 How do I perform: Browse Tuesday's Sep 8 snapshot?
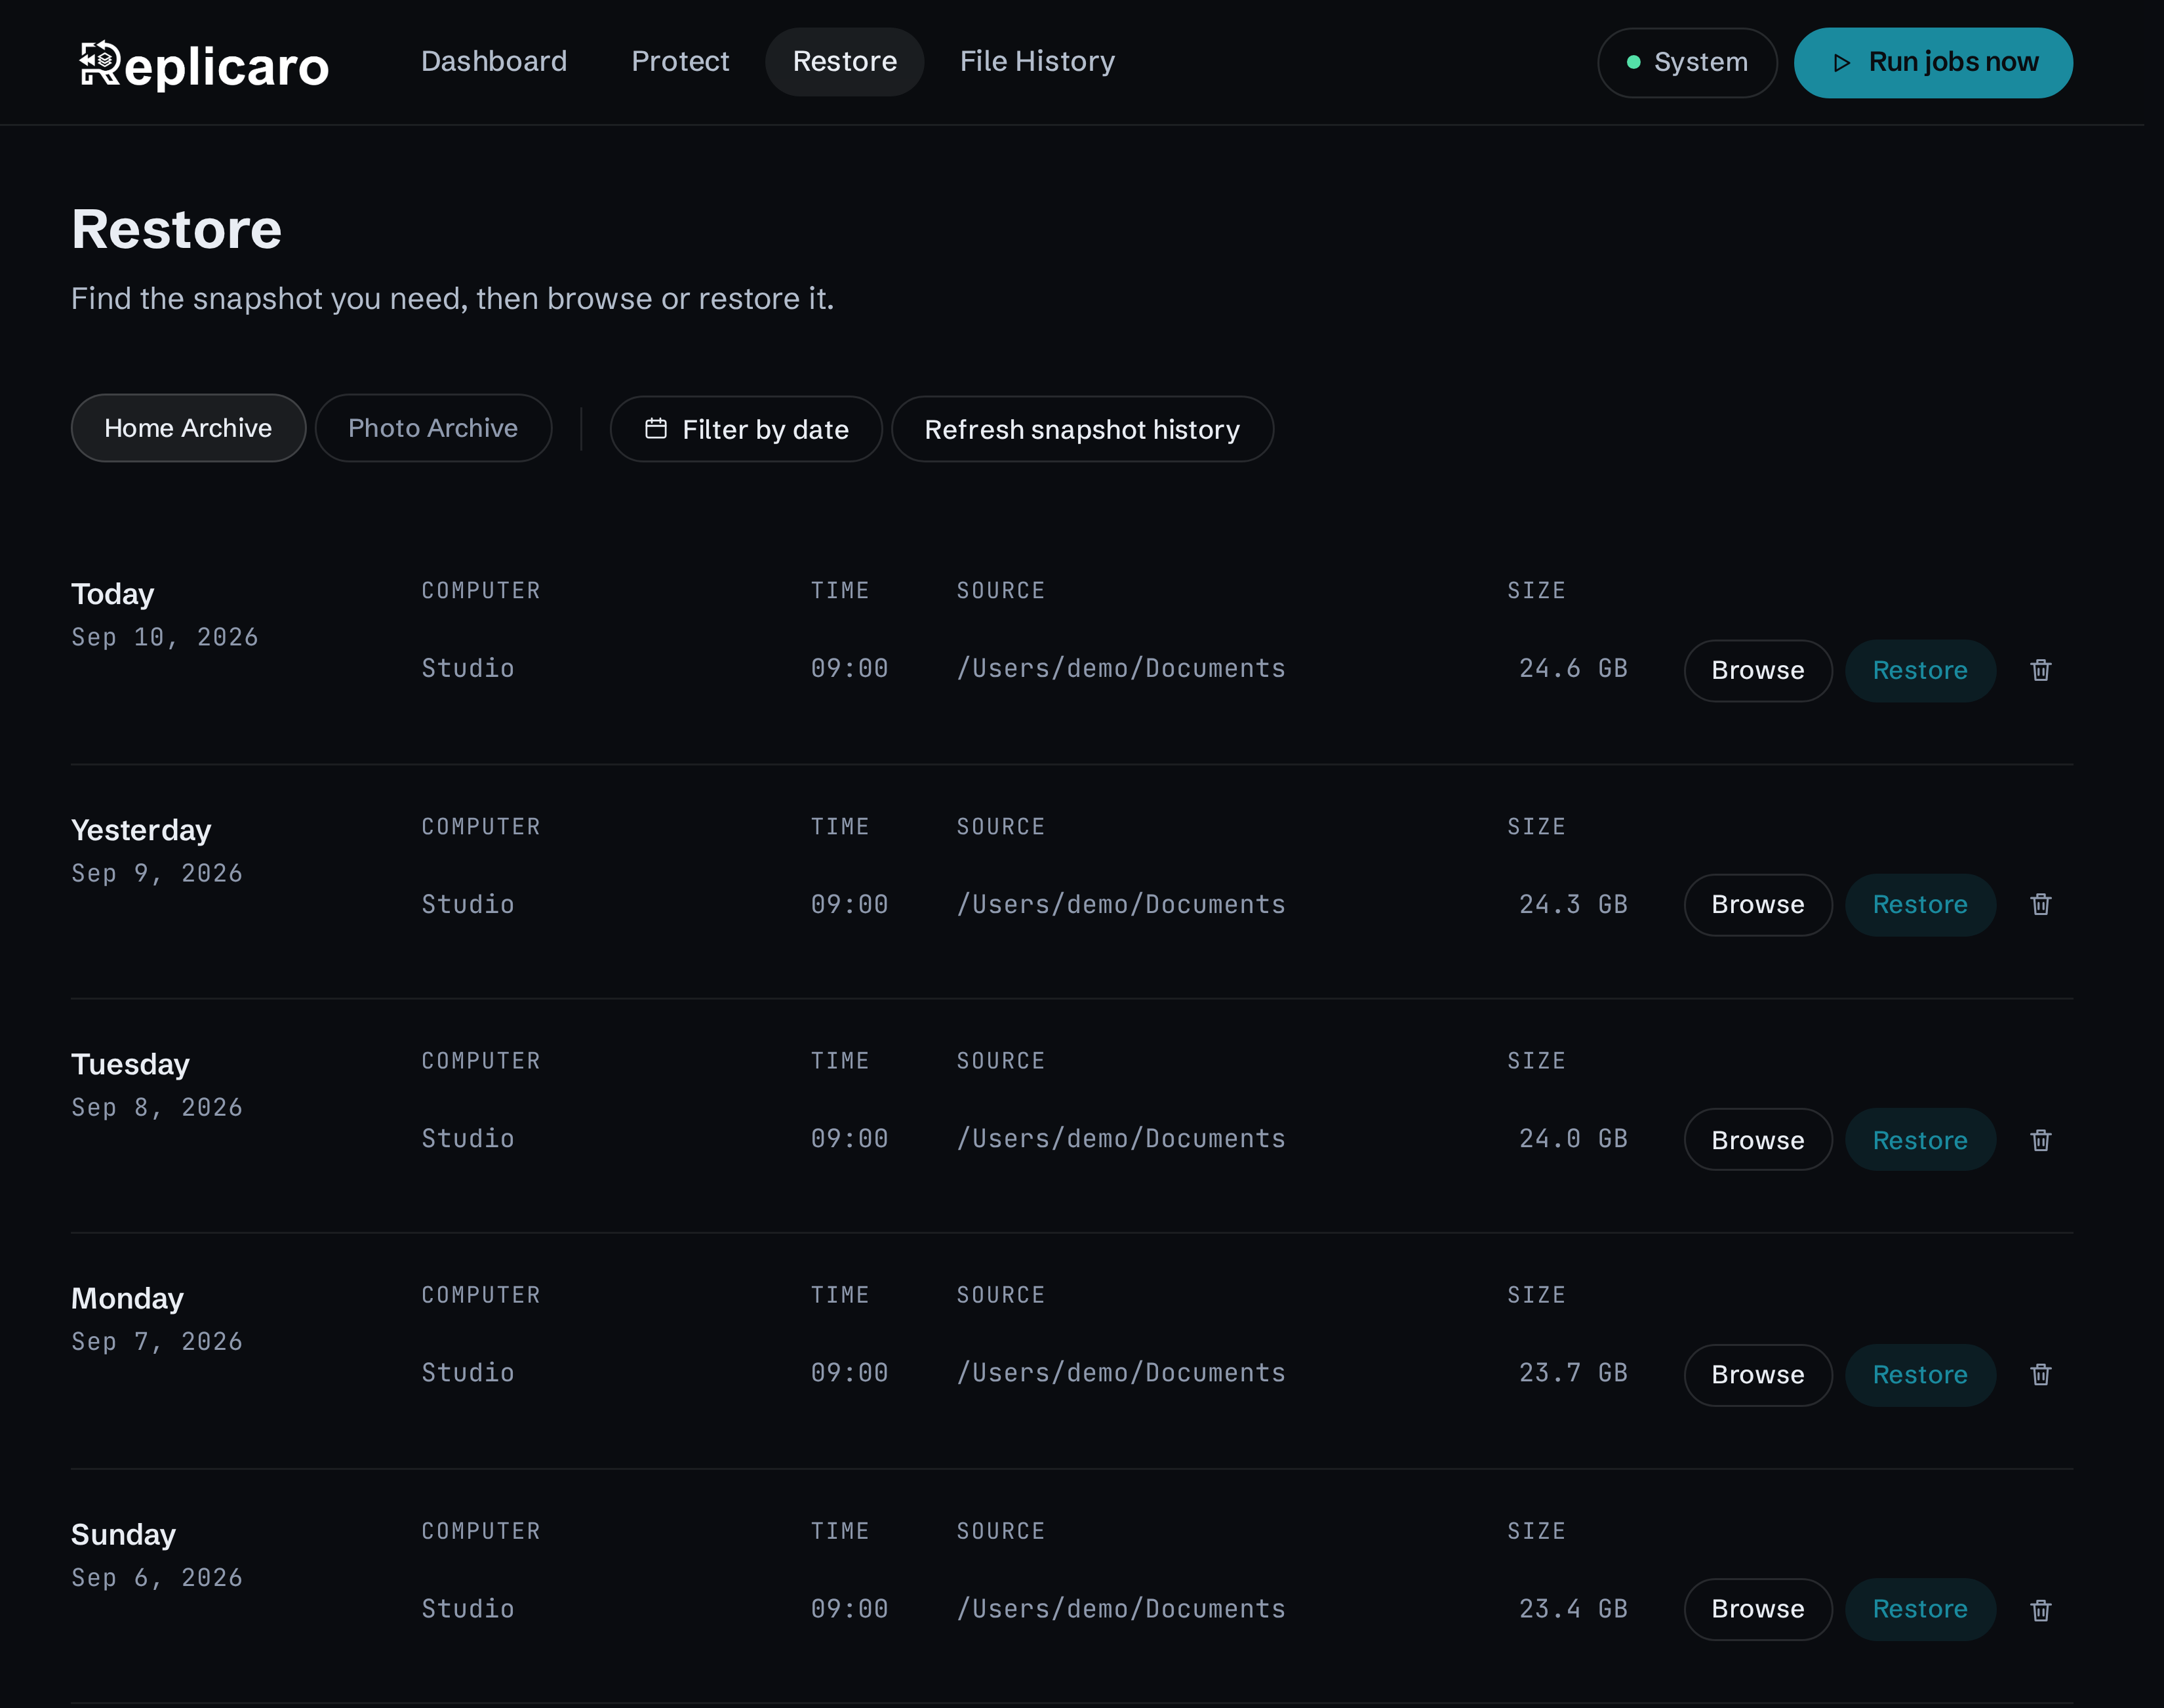pos(1757,1140)
